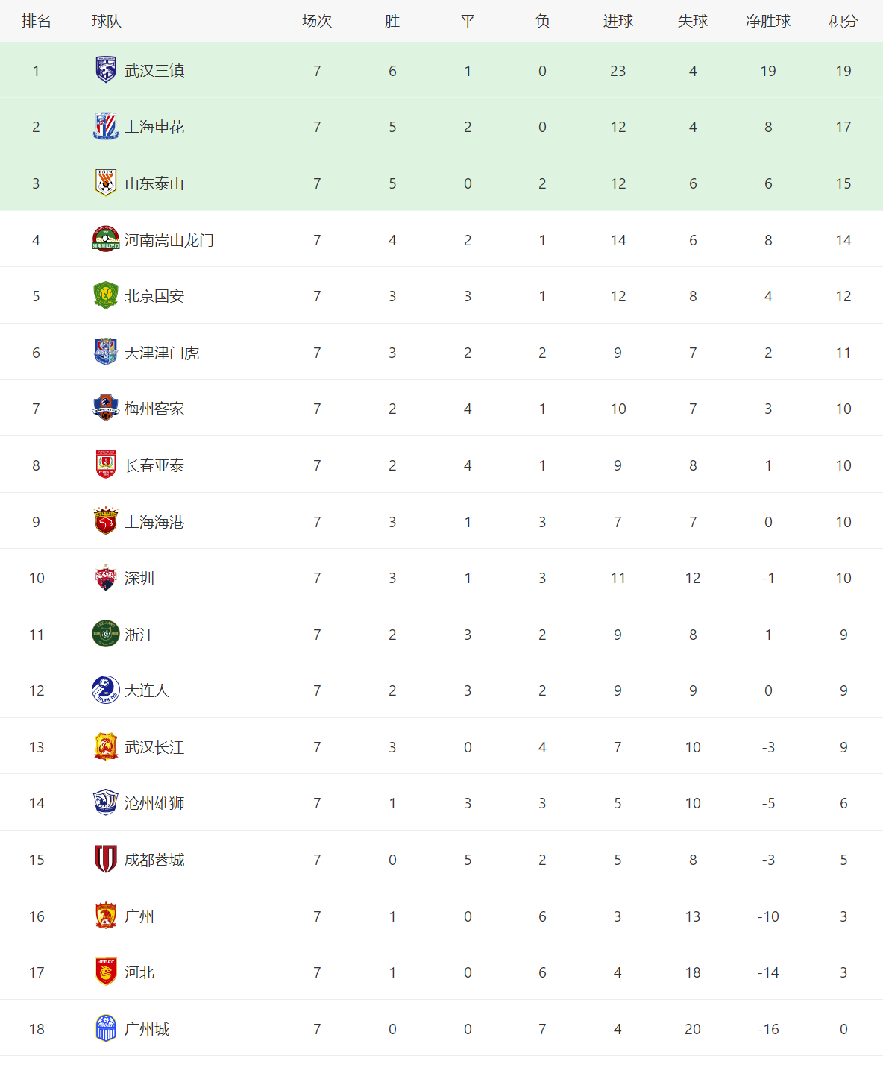Click the 沧州雄狮 team name
This screenshot has width=883, height=1073.
point(154,803)
